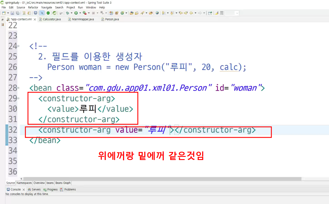Click the Open Task folder icon
The image size is (329, 204).
[137, 13]
